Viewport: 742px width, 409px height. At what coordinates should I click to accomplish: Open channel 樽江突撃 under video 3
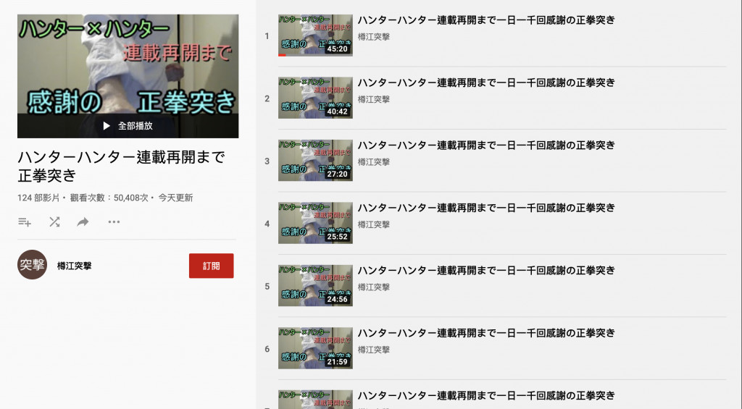point(374,161)
